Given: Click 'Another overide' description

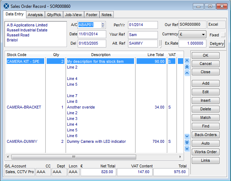Looking at the screenshot, I should coord(81,107).
